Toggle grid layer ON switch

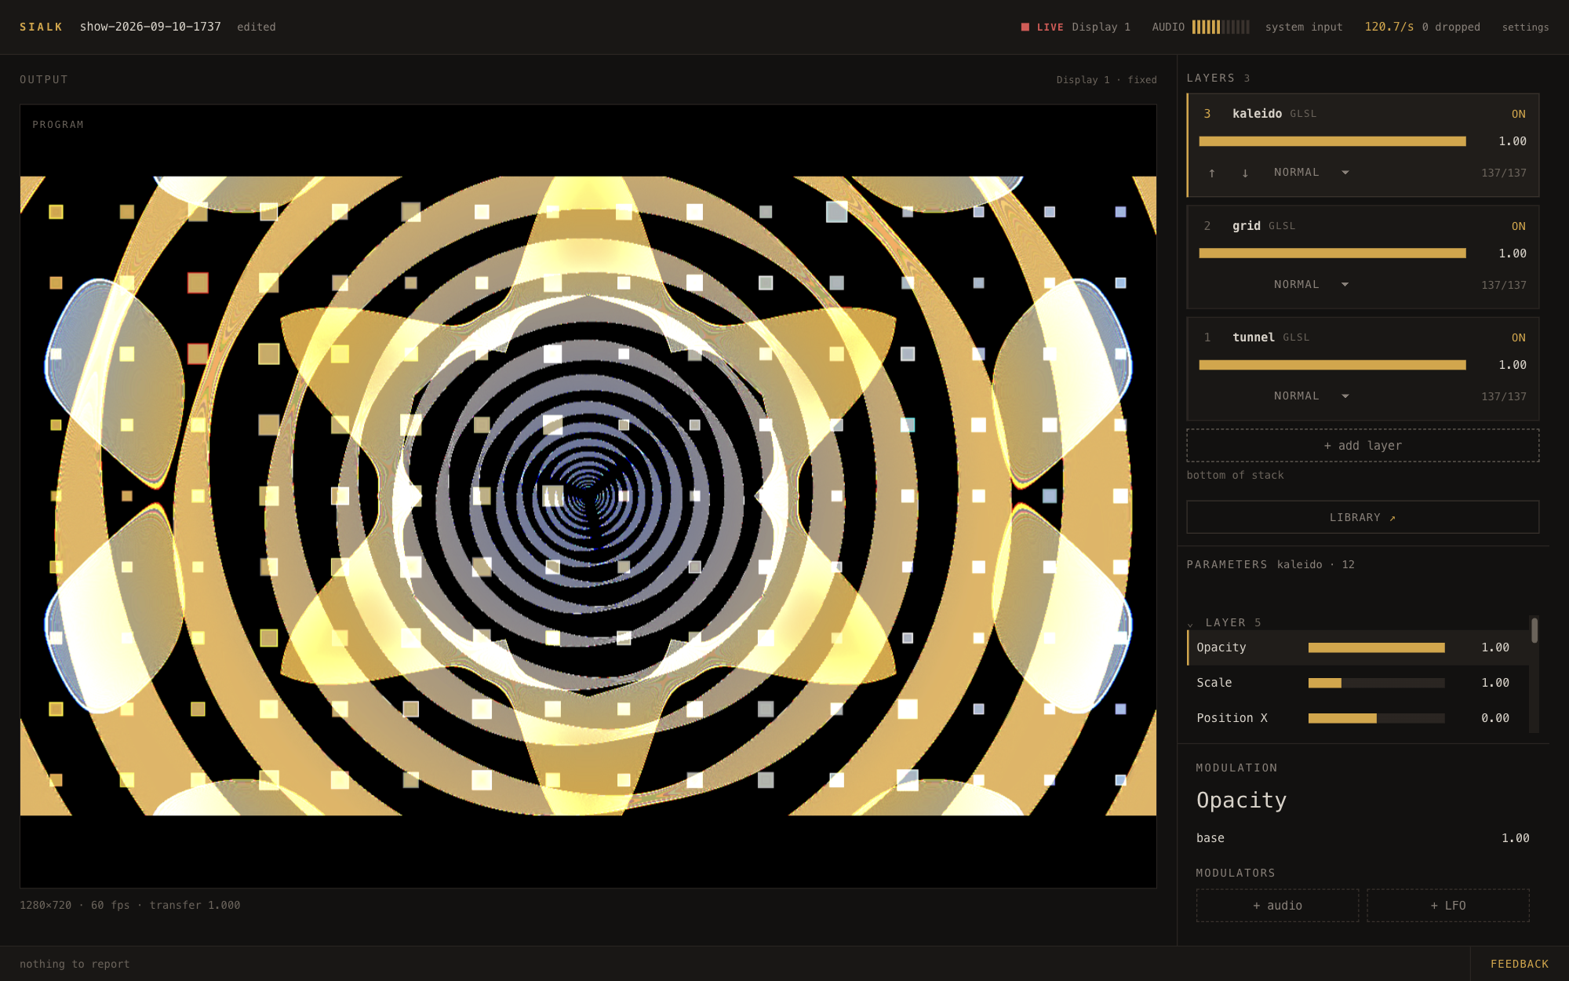[x=1518, y=226]
